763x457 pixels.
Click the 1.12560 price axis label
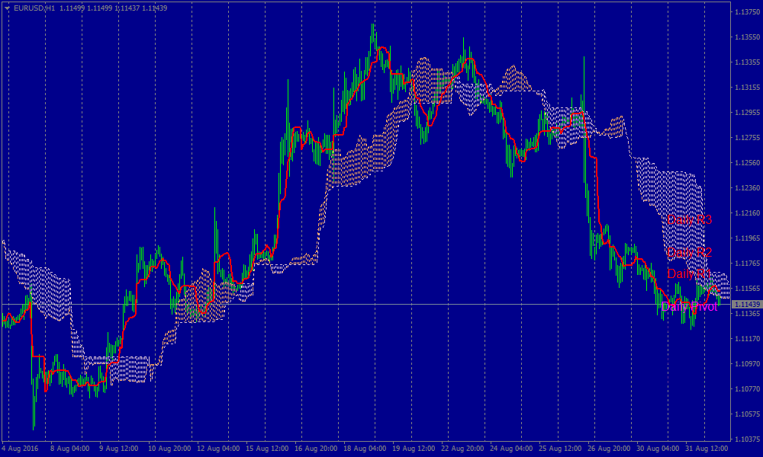[746, 163]
